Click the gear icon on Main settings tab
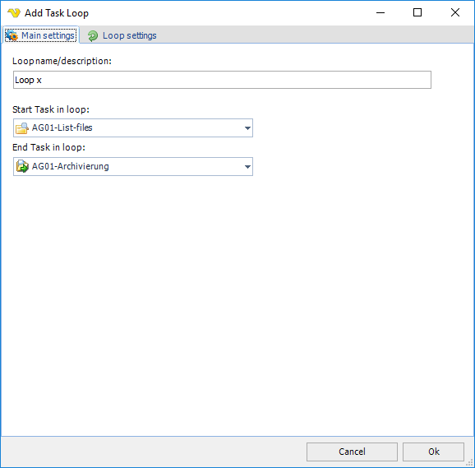The height and width of the screenshot is (468, 475). pos(12,35)
